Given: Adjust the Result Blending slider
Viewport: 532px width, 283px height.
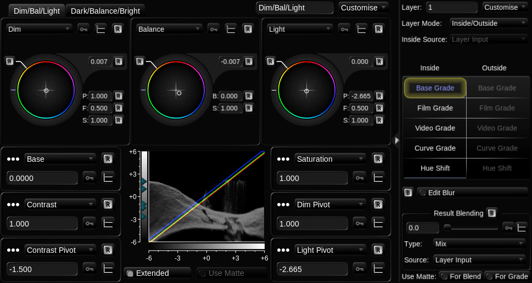Looking at the screenshot, I should [x=471, y=228].
